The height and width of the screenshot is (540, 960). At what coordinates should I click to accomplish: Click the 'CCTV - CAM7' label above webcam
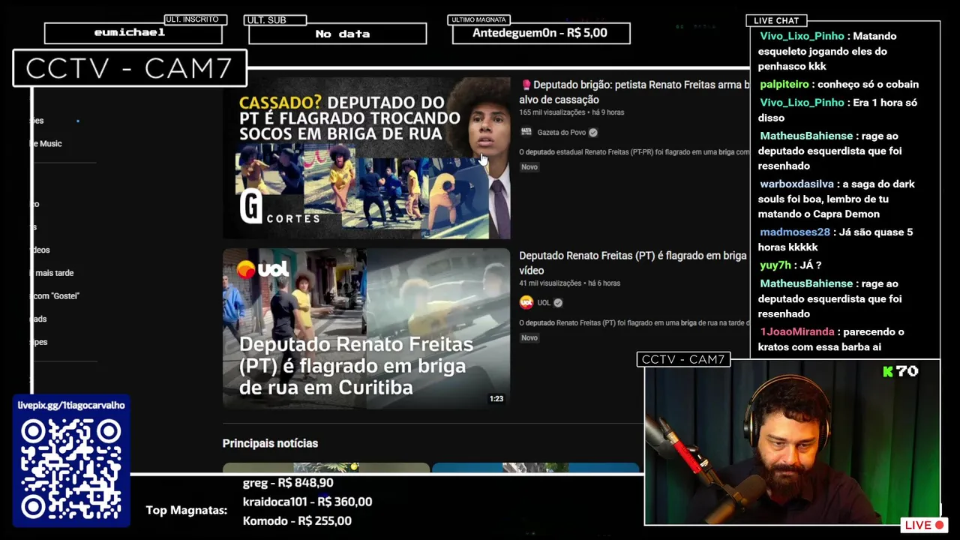(x=683, y=359)
